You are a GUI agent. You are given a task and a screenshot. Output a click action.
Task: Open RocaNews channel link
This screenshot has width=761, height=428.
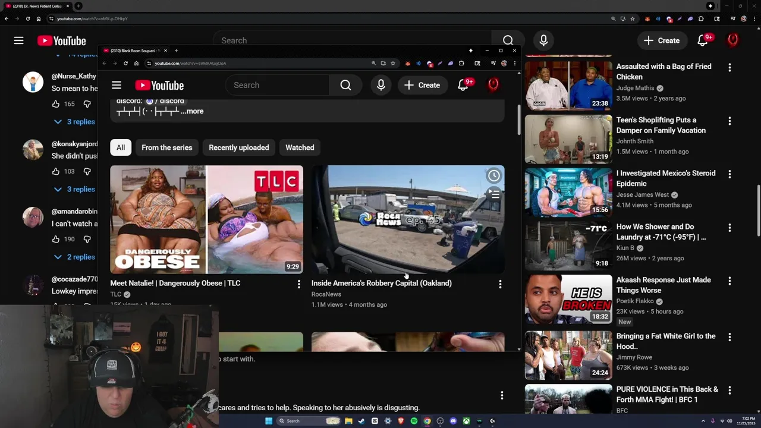coord(326,294)
